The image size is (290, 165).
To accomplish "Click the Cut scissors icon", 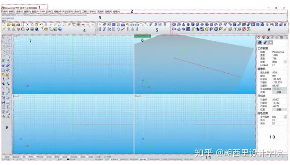I will [x=27, y=25].
